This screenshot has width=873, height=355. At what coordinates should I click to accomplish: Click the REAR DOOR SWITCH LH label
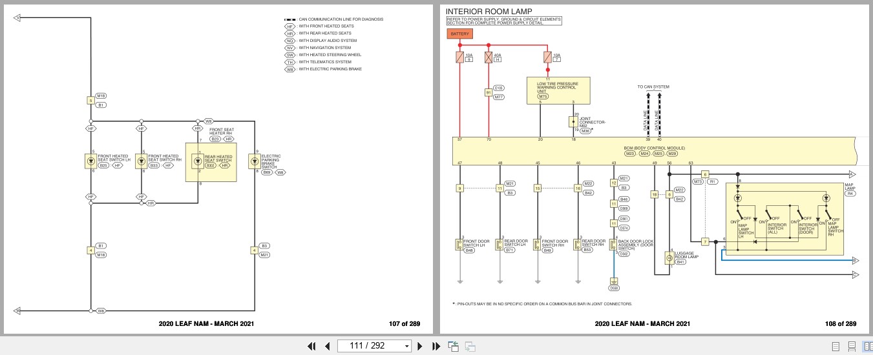tap(515, 243)
